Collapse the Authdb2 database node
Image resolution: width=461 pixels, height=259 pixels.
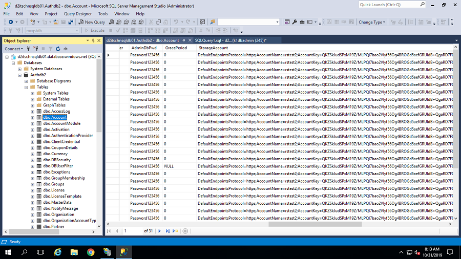19,75
